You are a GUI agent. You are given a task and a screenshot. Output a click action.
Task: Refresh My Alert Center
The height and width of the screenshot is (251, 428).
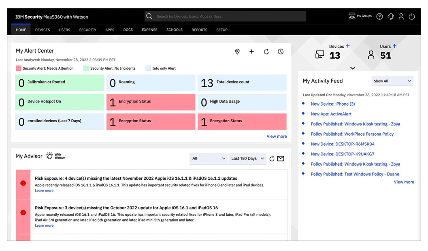[266, 51]
